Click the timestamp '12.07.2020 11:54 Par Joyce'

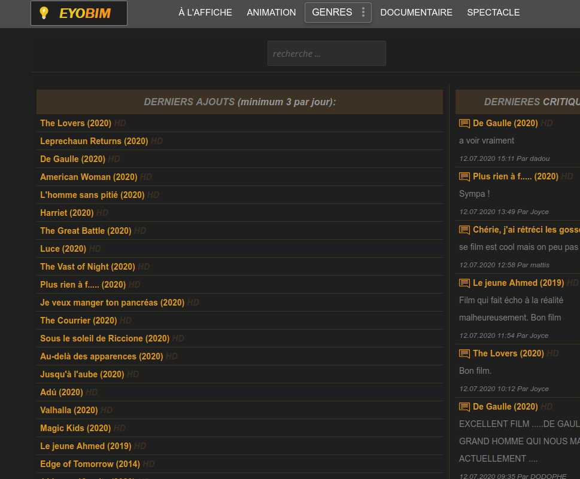[504, 335]
